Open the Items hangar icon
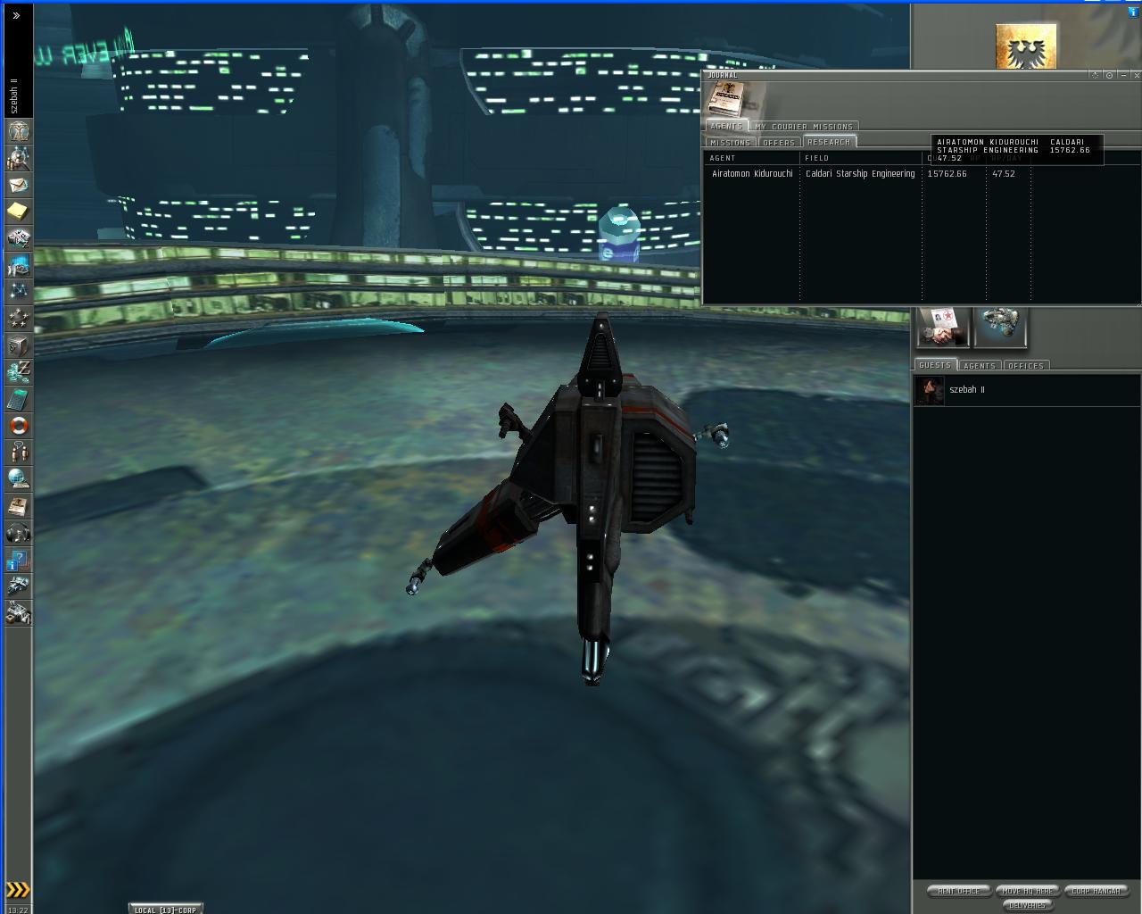This screenshot has height=914, width=1142. tap(18, 613)
